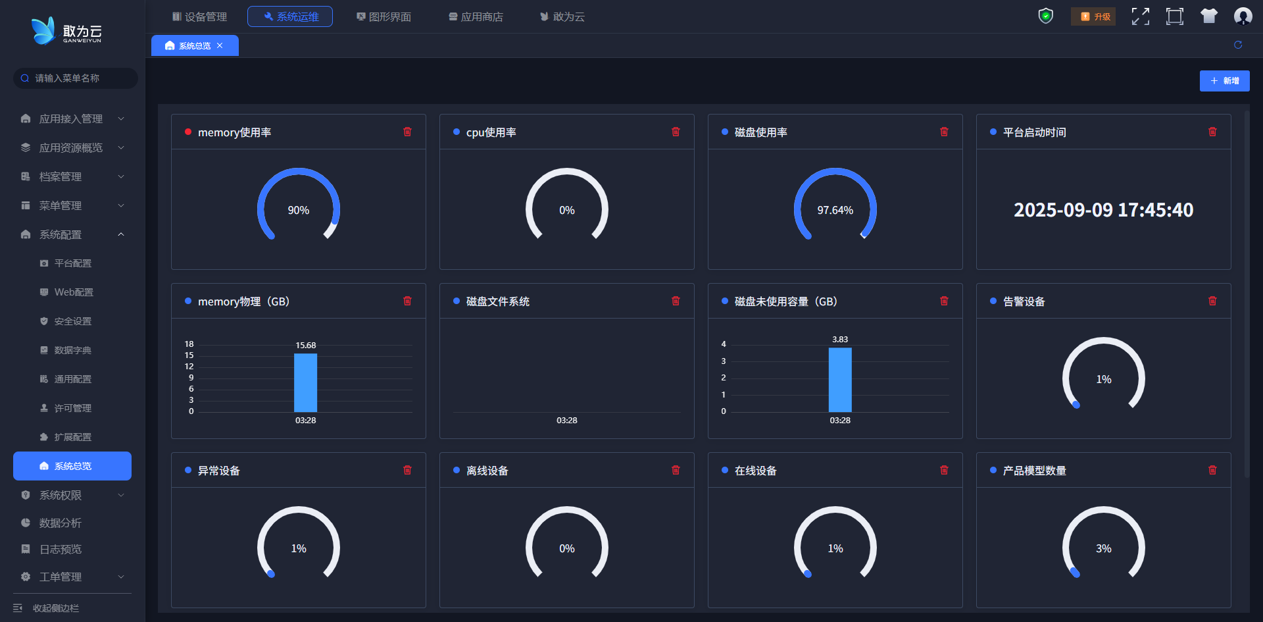Delete the 平台启动时间 card
Image resolution: width=1263 pixels, height=622 pixels.
tap(1212, 132)
